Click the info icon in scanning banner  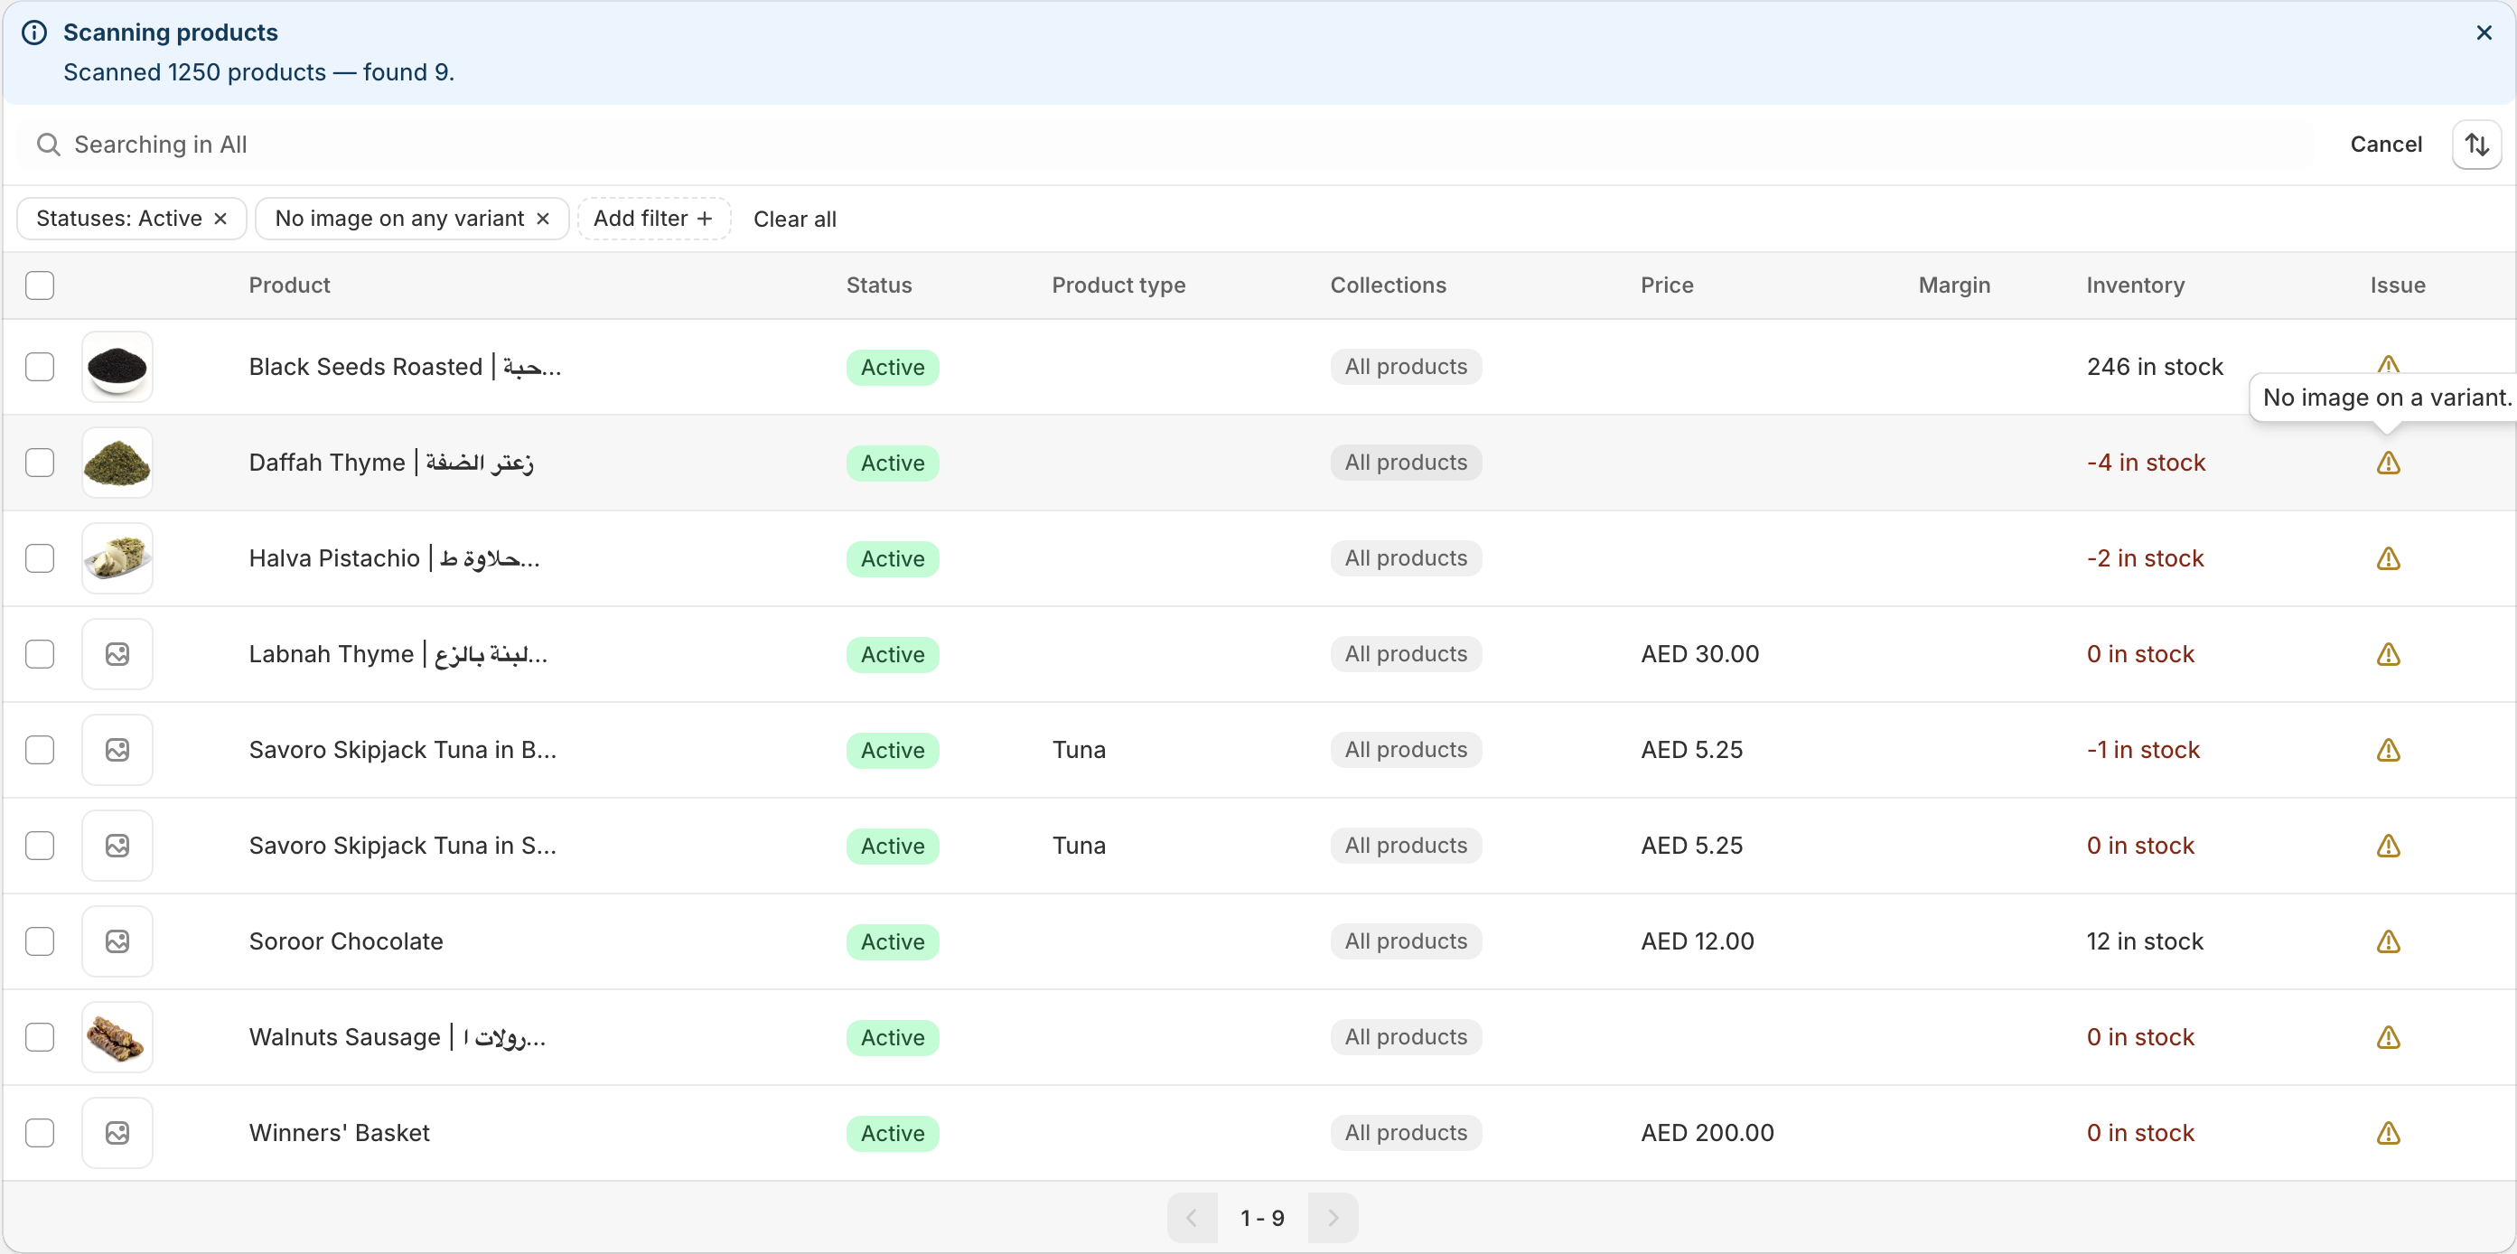34,33
